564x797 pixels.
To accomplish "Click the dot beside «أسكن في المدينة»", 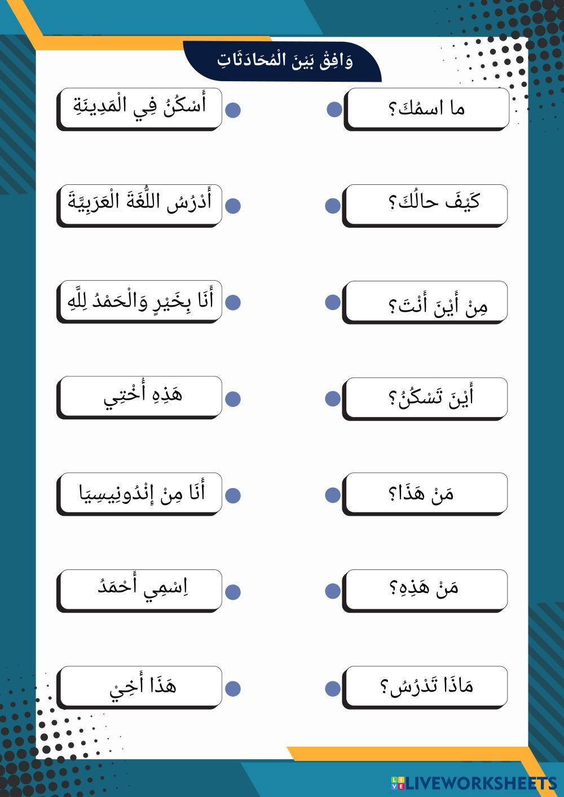I will pyautogui.click(x=233, y=109).
